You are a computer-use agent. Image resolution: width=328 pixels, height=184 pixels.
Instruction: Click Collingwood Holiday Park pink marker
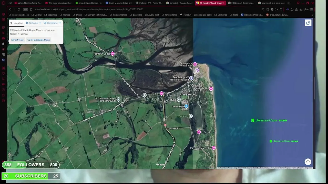[x=195, y=64]
